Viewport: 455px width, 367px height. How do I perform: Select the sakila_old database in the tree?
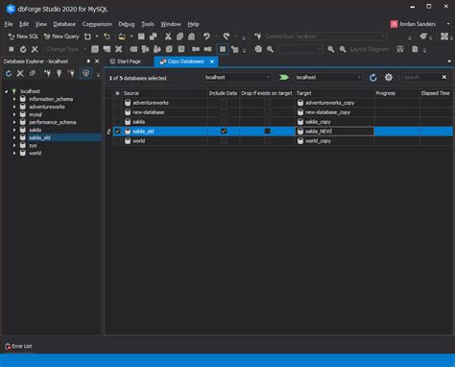pyautogui.click(x=39, y=137)
